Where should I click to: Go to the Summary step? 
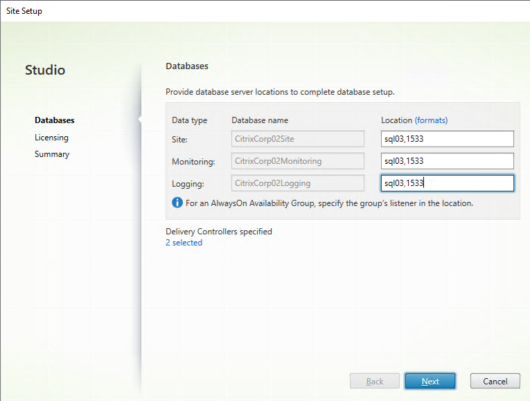52,154
